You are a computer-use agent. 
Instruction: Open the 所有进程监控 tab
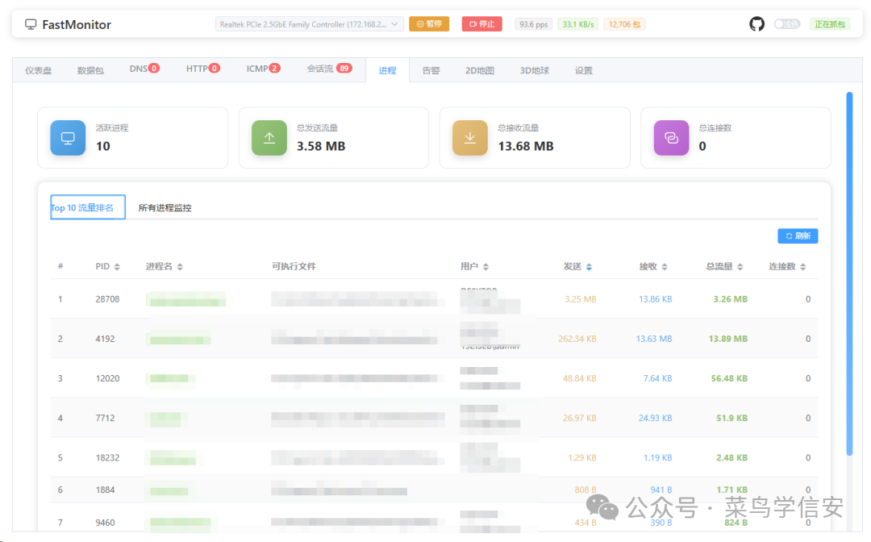click(x=165, y=208)
